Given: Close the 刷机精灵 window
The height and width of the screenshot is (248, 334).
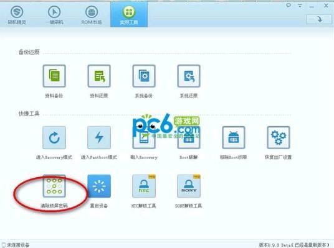Looking at the screenshot, I should (x=326, y=6).
